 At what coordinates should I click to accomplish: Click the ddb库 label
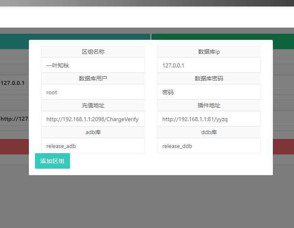[209, 132]
